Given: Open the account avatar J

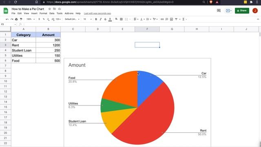Looking at the screenshot, I should pos(255,11).
